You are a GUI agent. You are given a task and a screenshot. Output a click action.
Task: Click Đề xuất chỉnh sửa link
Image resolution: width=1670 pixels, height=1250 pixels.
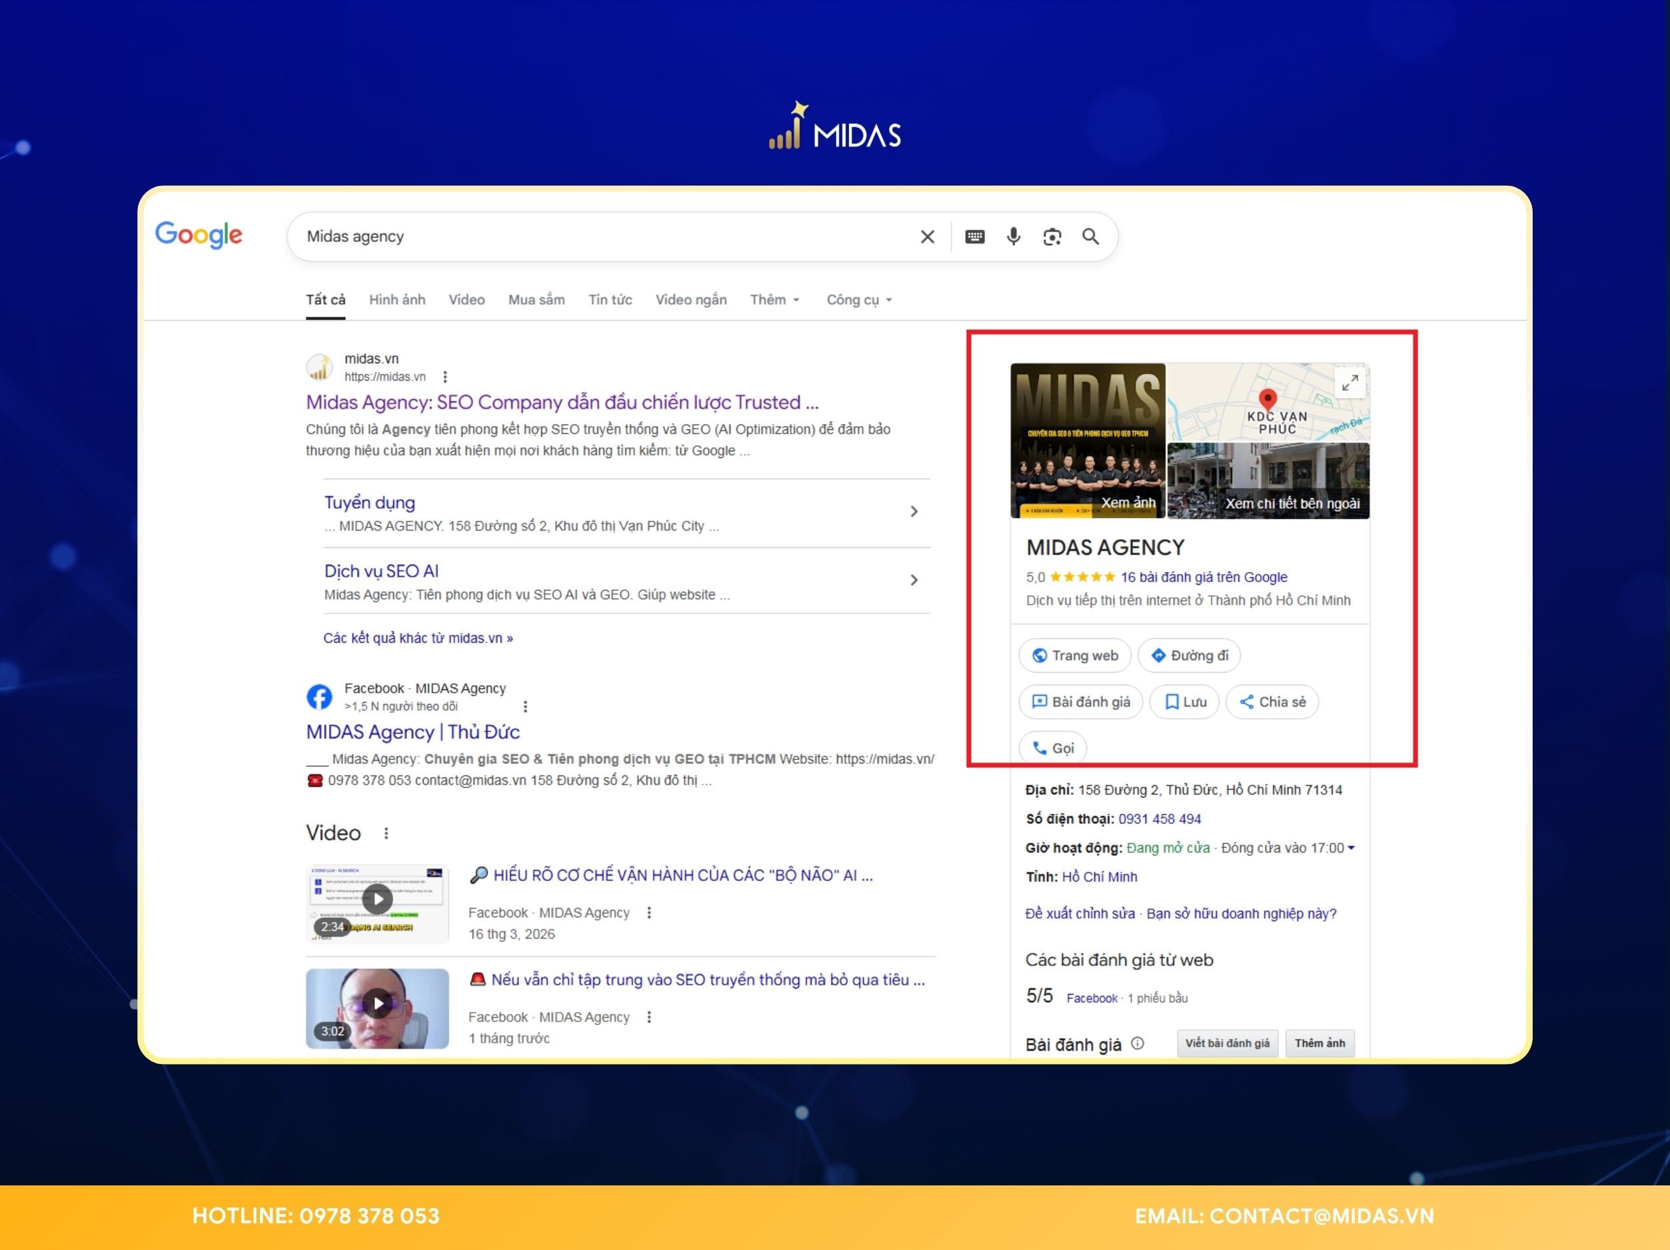pyautogui.click(x=1080, y=914)
